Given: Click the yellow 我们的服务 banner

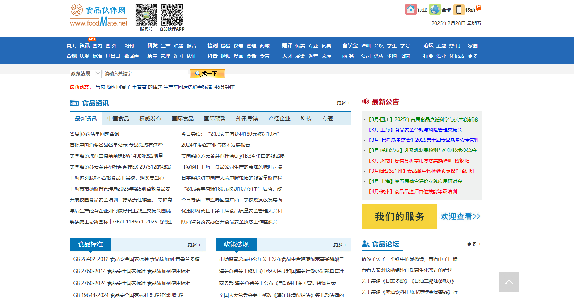Looking at the screenshot, I should point(399,216).
